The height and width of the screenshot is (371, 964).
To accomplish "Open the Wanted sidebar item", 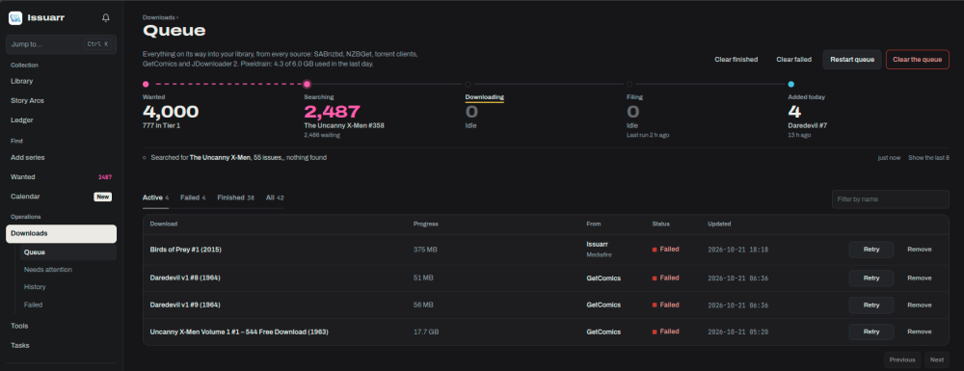I will [61, 177].
